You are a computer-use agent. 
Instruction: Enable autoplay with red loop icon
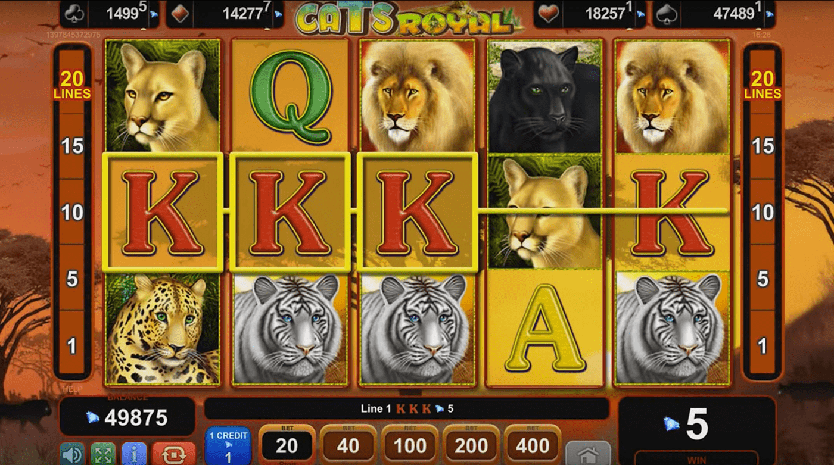pos(173,454)
